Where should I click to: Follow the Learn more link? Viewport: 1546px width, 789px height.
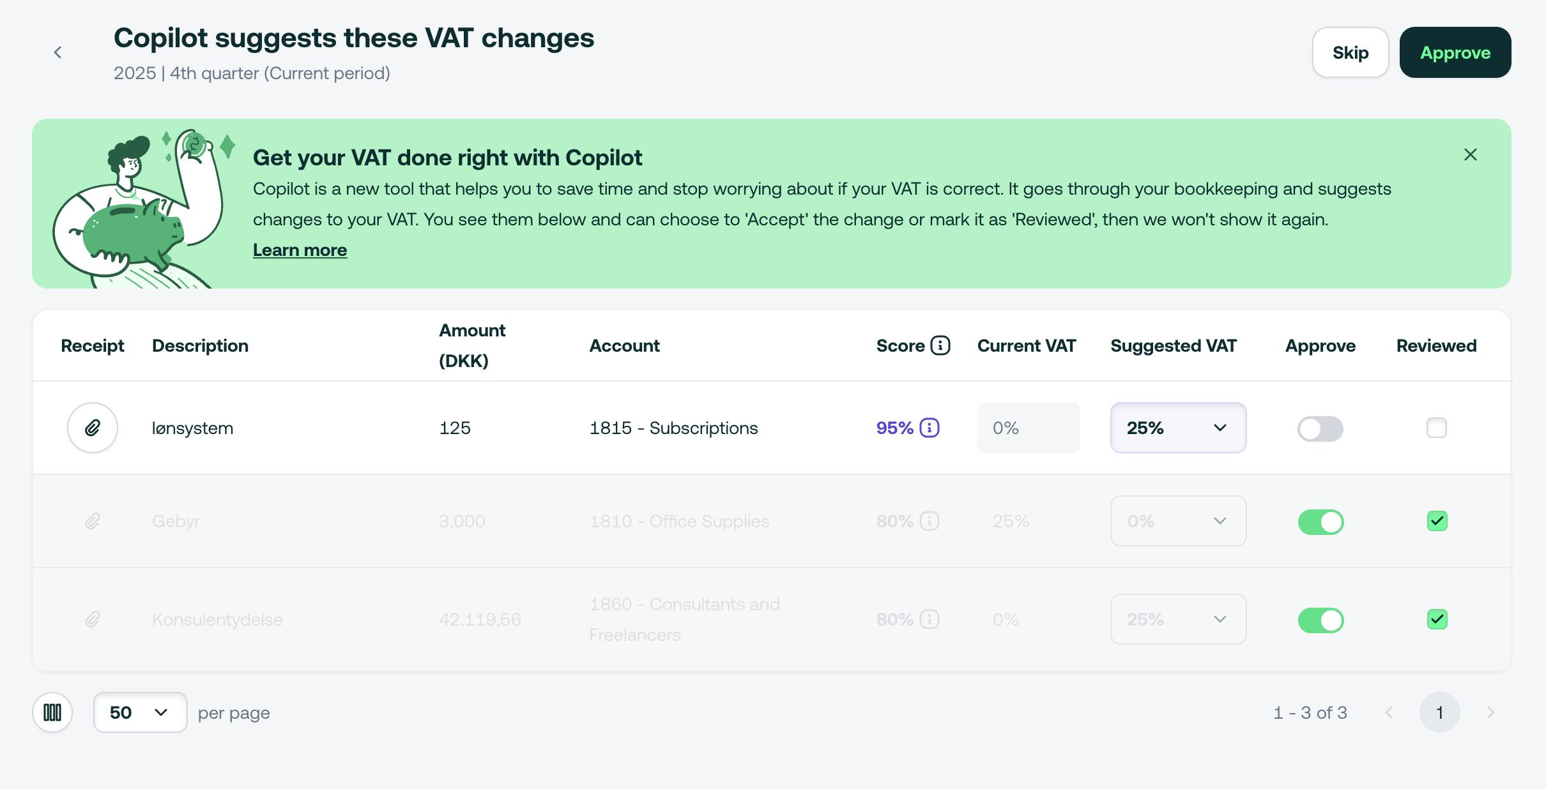coord(300,250)
